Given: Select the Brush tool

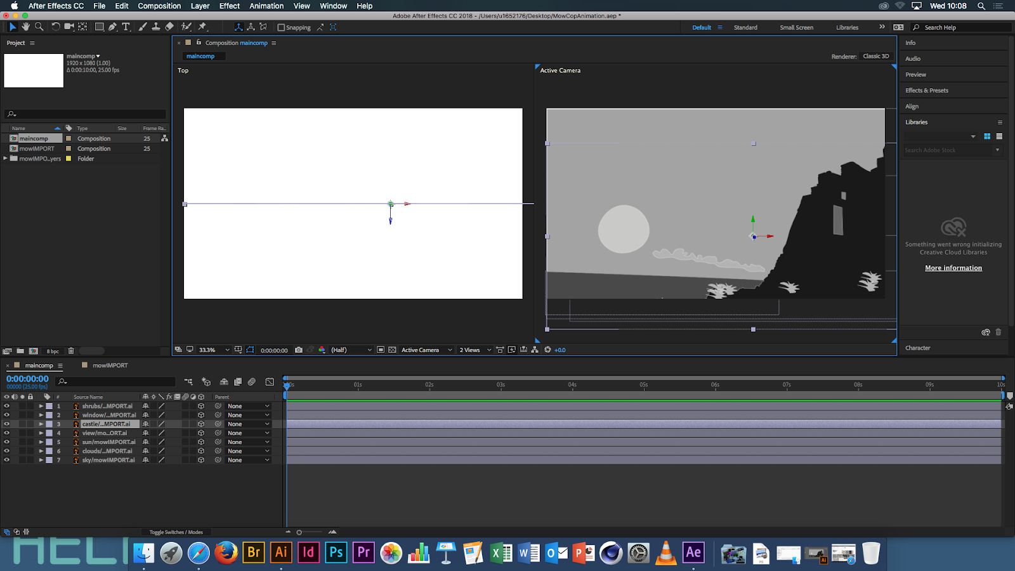Looking at the screenshot, I should click(143, 27).
